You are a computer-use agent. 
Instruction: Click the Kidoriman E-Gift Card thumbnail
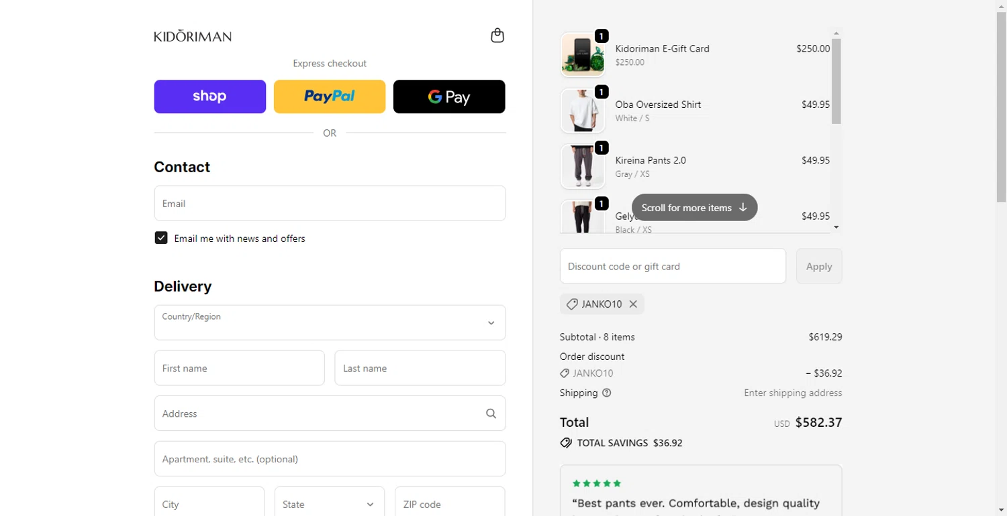coord(583,55)
